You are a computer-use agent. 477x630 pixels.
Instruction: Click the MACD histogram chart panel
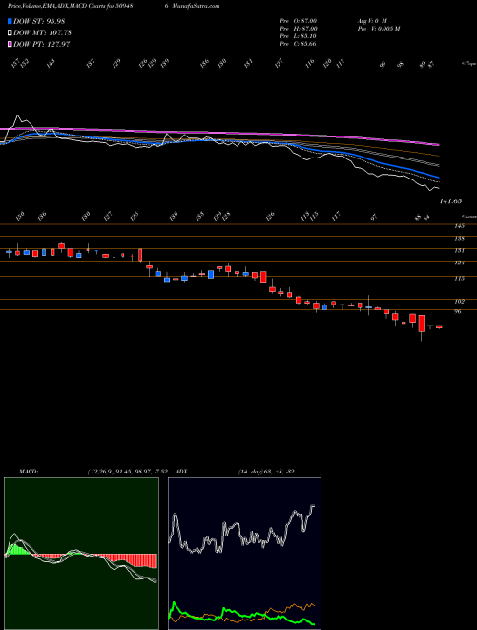(81, 554)
